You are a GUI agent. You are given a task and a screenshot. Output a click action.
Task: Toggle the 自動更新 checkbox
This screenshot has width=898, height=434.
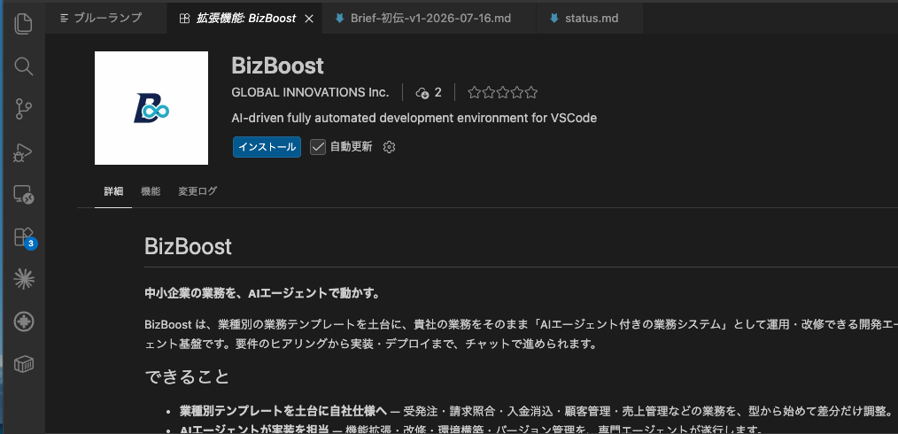(x=318, y=147)
